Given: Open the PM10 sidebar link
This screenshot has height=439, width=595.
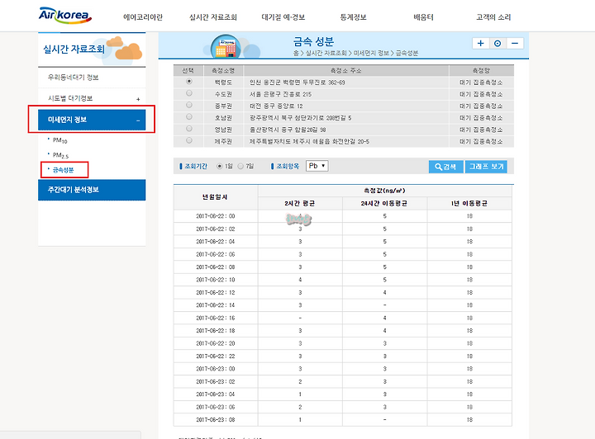Looking at the screenshot, I should click(x=60, y=140).
